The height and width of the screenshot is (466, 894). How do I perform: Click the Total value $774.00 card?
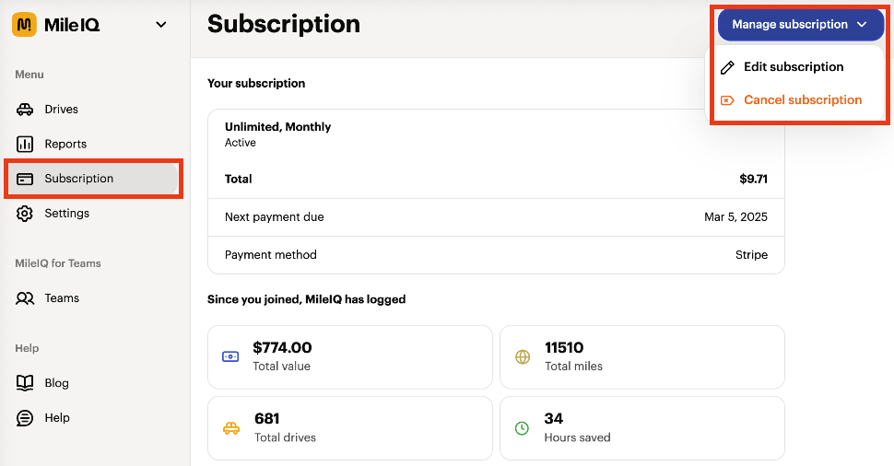[349, 356]
